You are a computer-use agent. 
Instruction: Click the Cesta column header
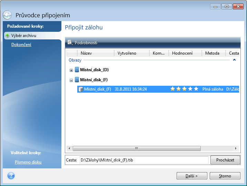[233, 53]
